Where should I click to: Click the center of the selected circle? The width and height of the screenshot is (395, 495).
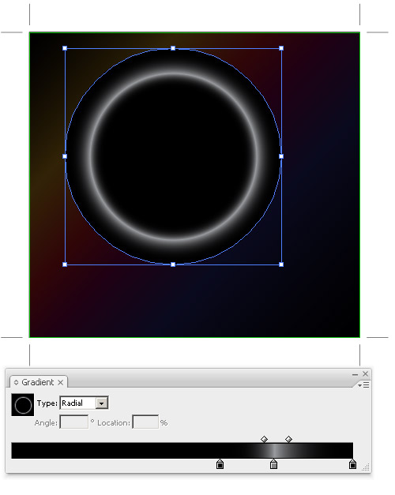173,156
